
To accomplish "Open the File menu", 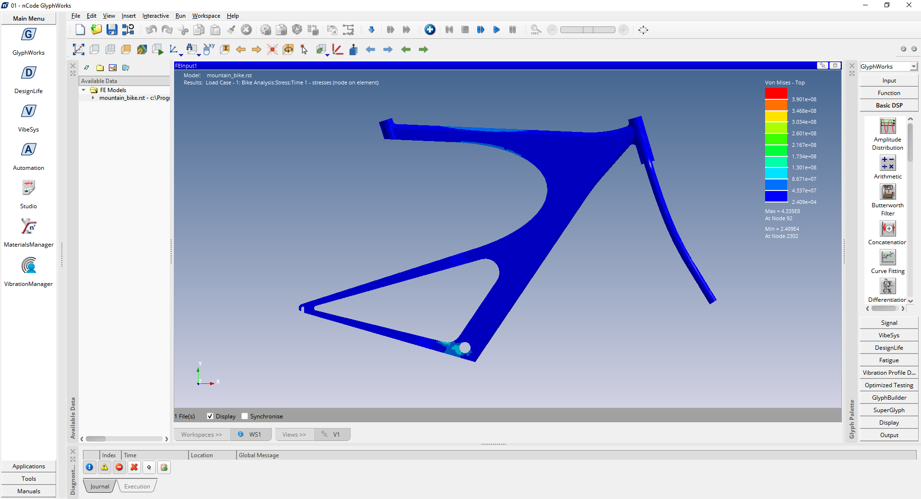I will (x=76, y=16).
